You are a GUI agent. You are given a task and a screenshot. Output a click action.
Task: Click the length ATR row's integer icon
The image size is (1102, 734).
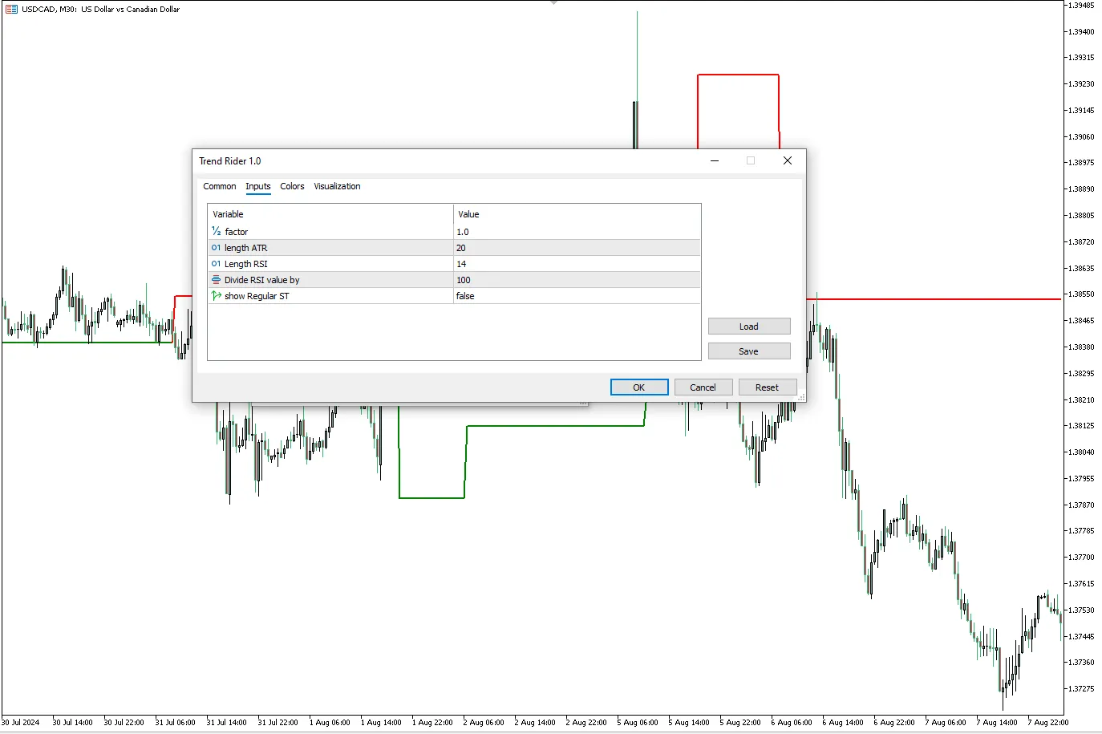tap(216, 247)
